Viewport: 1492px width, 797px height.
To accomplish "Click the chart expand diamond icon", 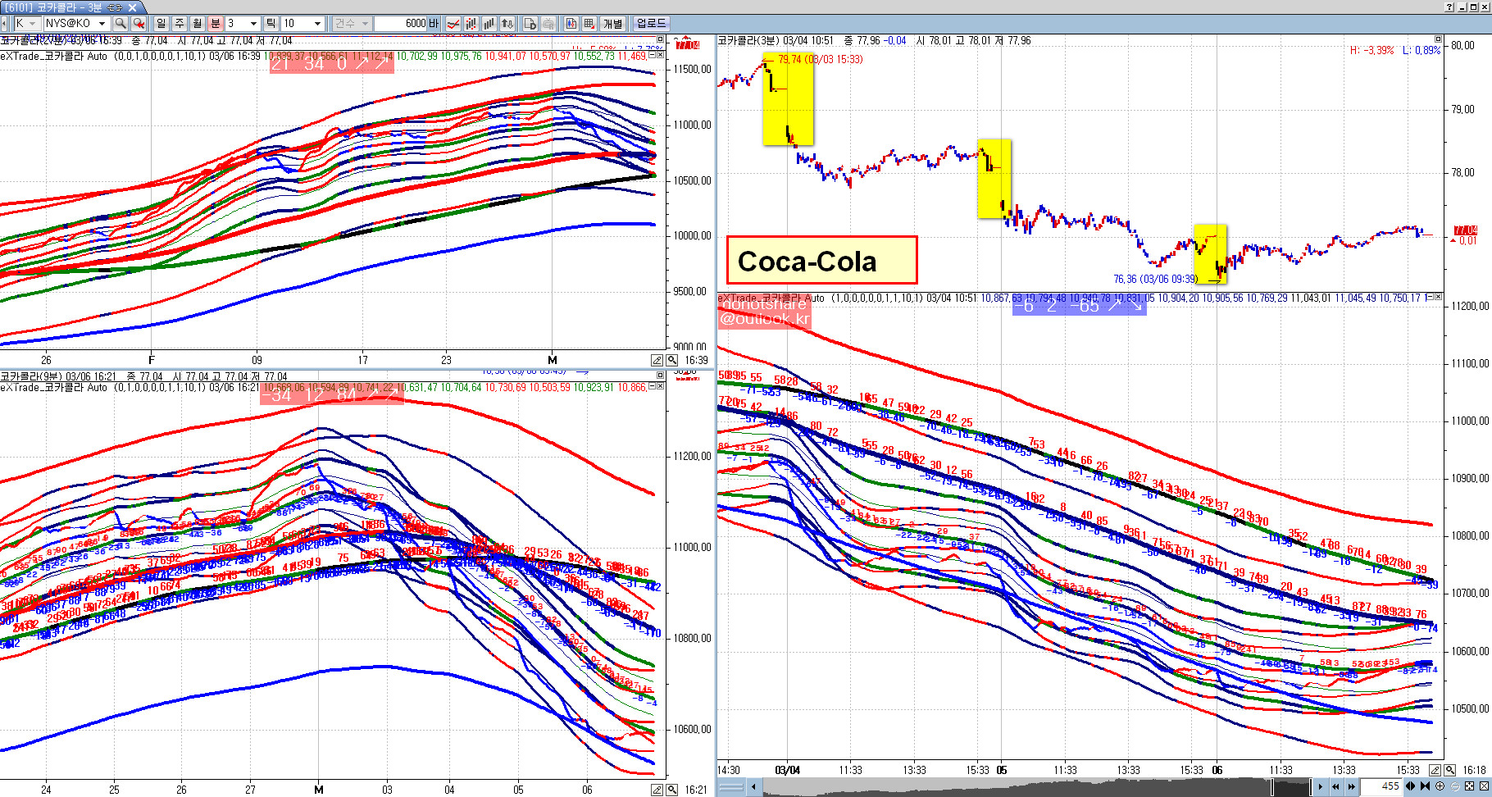I will (x=1410, y=786).
